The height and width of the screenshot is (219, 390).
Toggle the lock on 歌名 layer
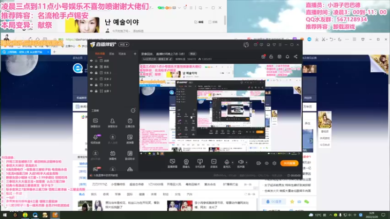[96, 67]
